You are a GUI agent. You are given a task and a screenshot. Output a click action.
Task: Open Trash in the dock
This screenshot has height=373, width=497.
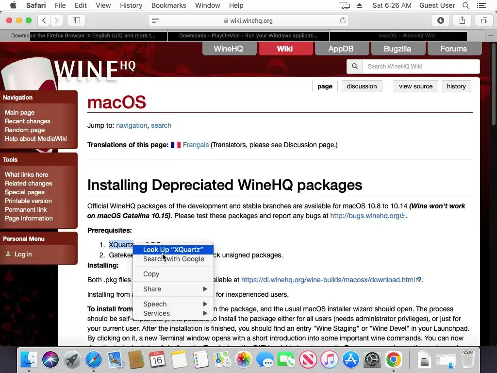[x=467, y=360]
